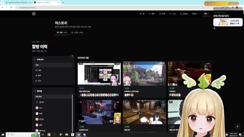
Task: Expand the 컨텐츠 dropdown in the header
Action: click(196, 14)
